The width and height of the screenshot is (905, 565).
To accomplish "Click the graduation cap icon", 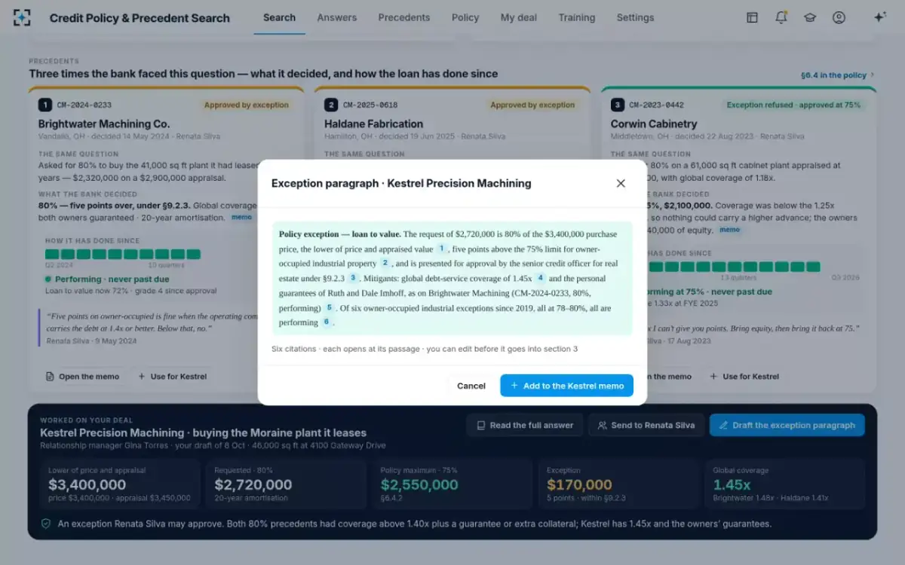I will pyautogui.click(x=810, y=17).
